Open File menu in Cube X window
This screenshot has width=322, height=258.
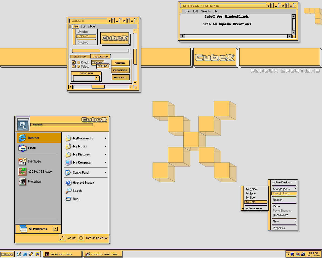click(x=76, y=26)
